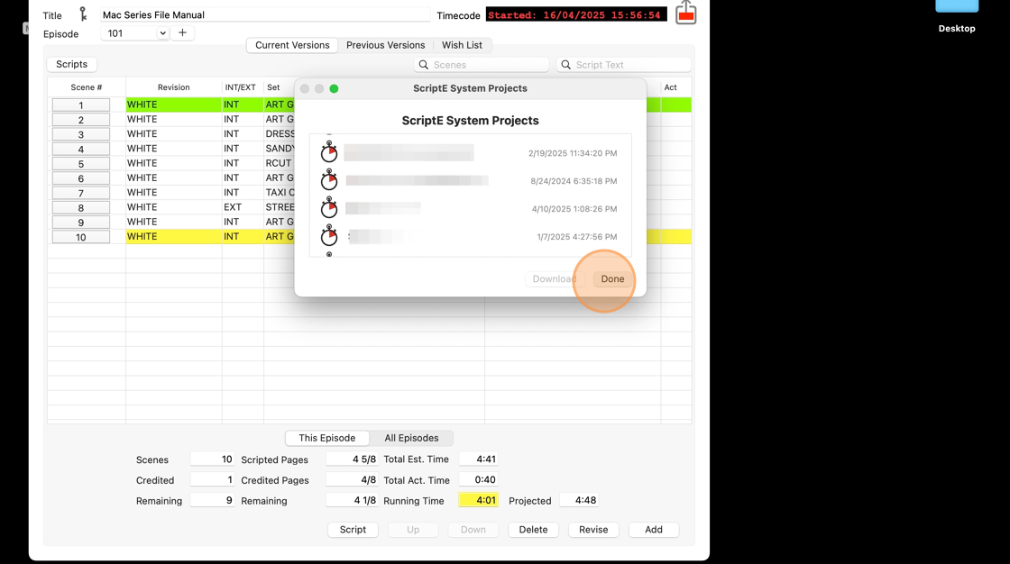Select project dated 1/7/2025 4:27:56 PM
Screen dimensions: 1010x564
[x=470, y=236]
